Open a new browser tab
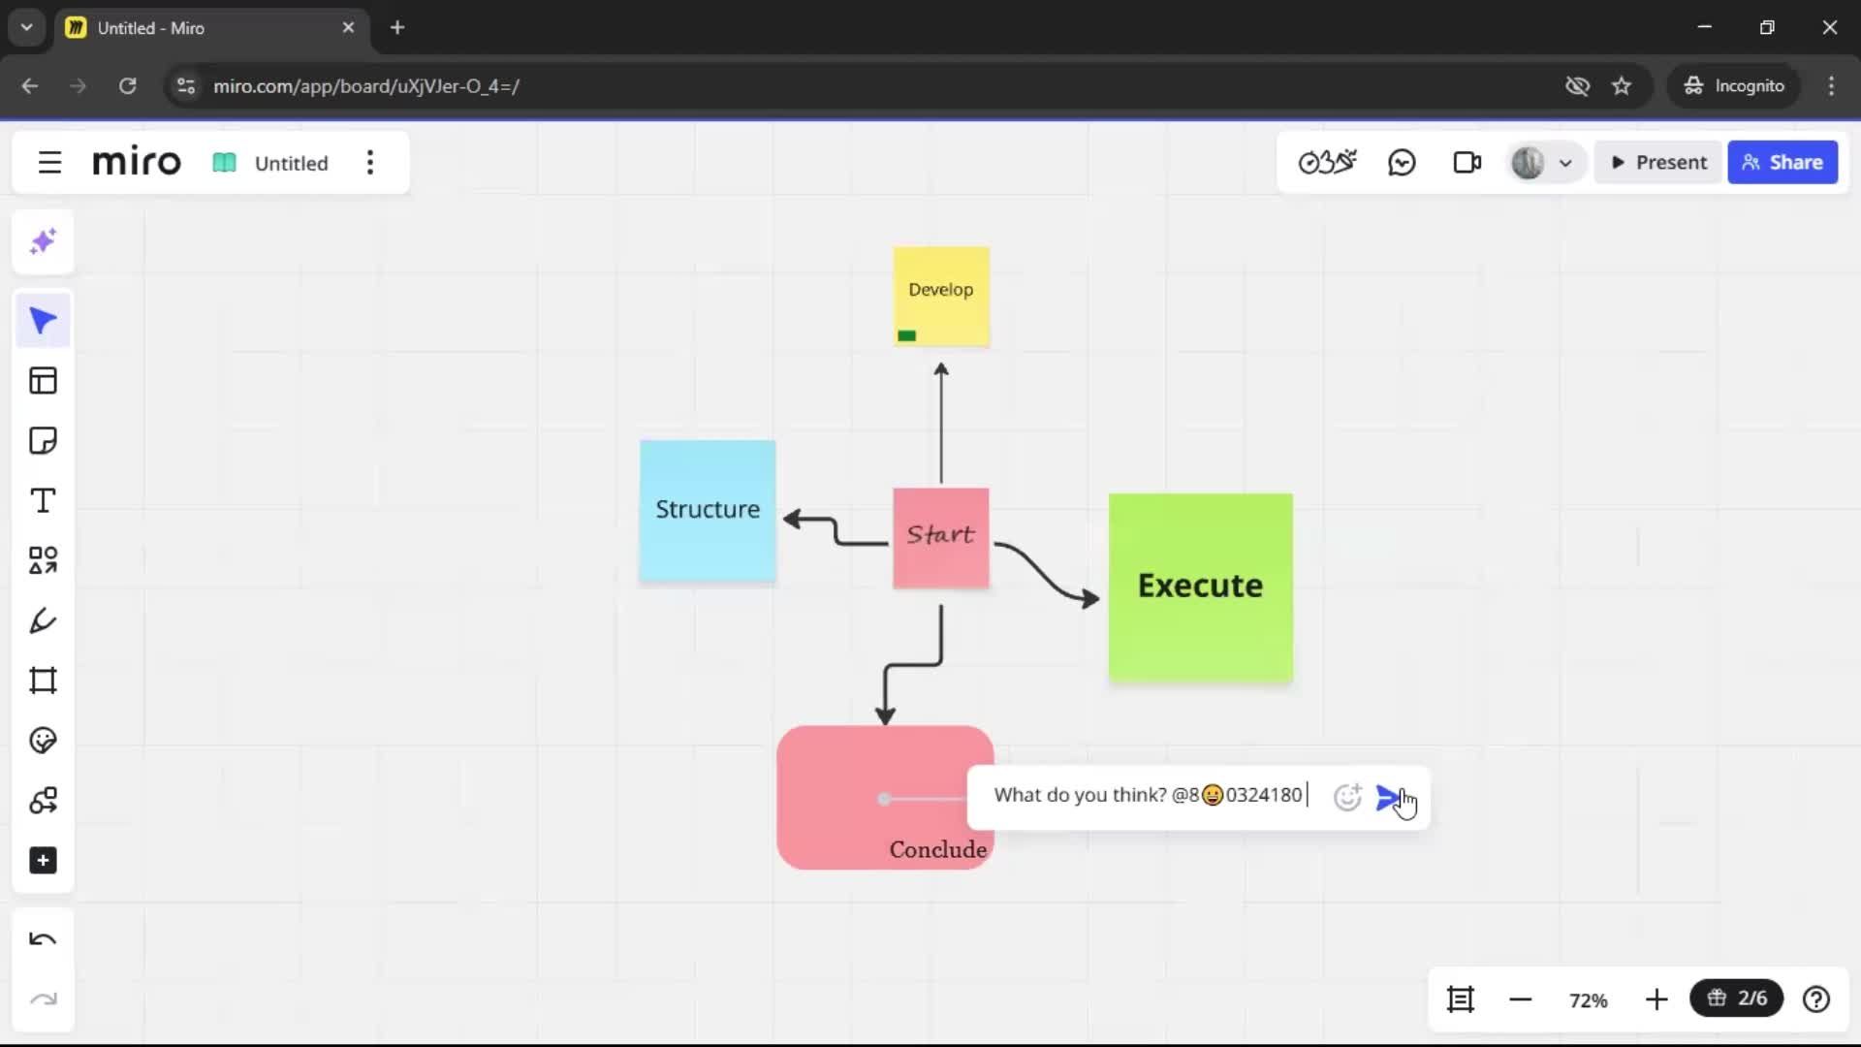The image size is (1861, 1047). 397,28
